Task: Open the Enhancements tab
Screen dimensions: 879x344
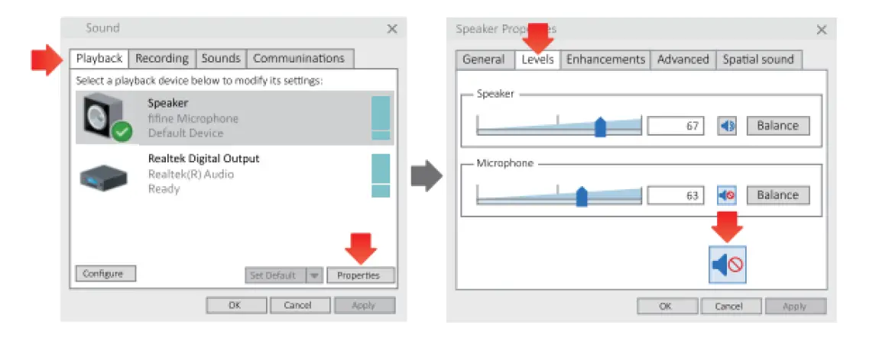Action: (605, 59)
